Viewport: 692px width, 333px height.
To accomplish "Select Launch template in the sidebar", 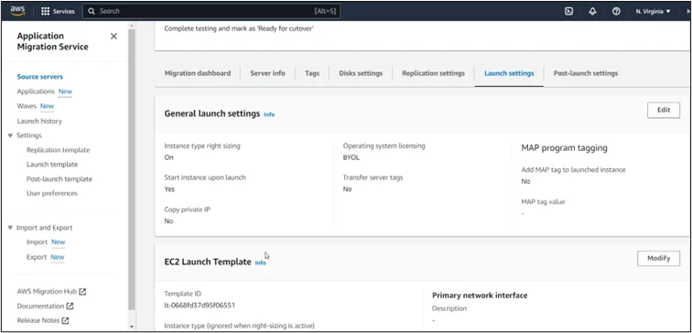I will click(52, 165).
